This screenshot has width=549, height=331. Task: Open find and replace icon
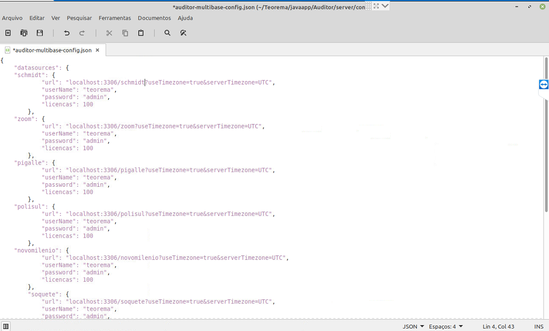183,33
